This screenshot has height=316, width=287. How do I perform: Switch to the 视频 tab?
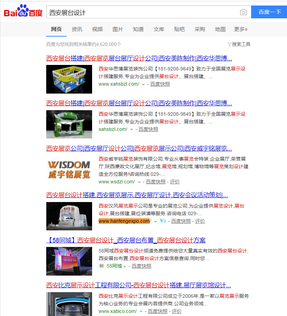pyautogui.click(x=97, y=29)
